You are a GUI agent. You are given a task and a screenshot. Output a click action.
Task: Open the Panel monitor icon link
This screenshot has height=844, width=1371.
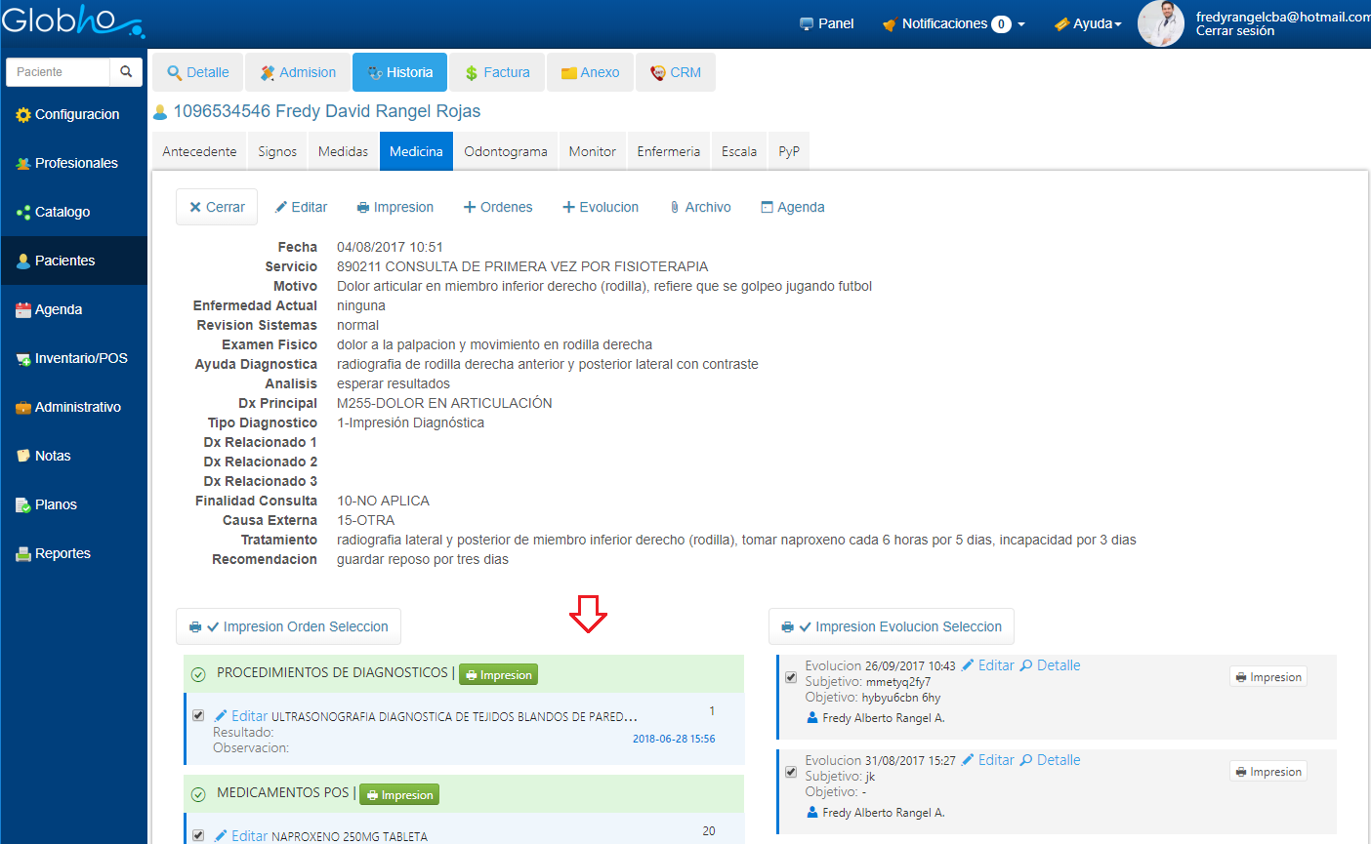point(807,24)
